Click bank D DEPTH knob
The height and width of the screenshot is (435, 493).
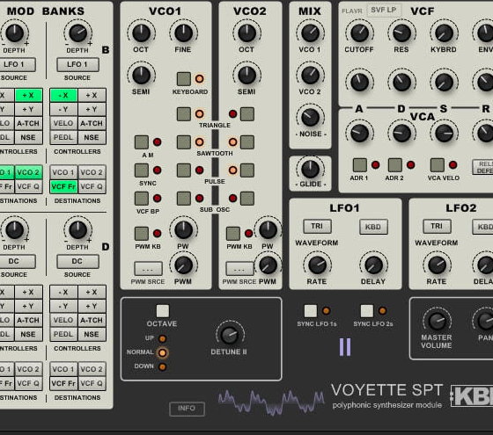[78, 230]
